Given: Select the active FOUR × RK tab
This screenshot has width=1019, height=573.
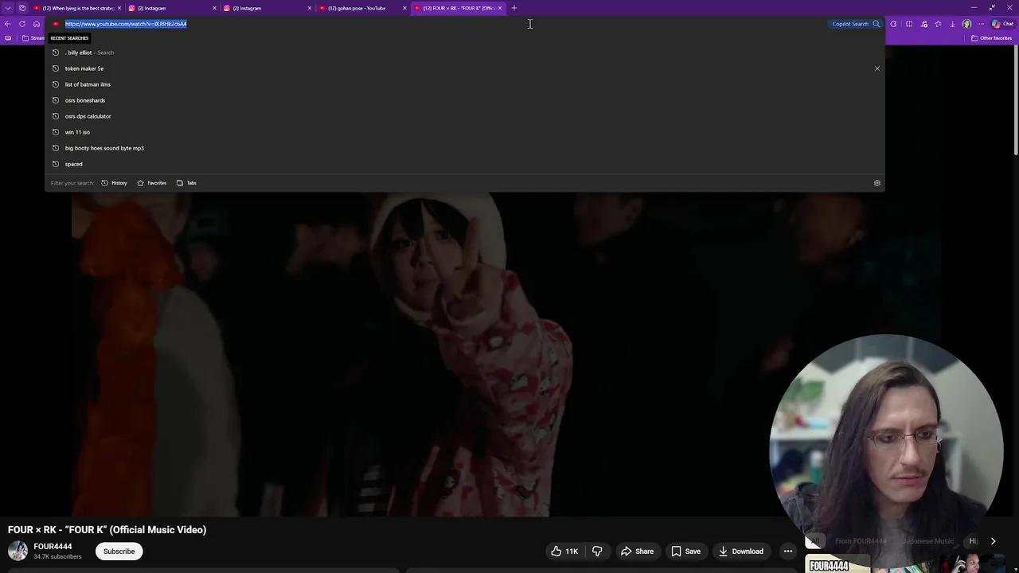Looking at the screenshot, I should click(457, 8).
